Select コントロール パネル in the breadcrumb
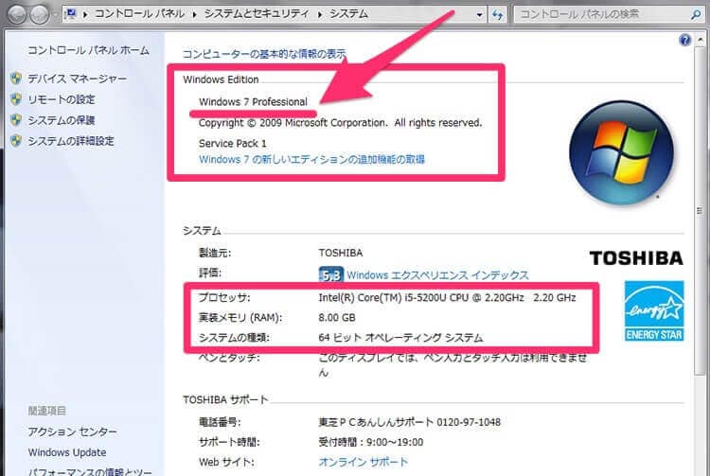 pos(139,14)
